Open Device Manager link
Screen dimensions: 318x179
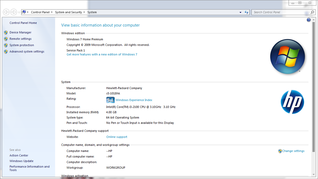(x=20, y=32)
